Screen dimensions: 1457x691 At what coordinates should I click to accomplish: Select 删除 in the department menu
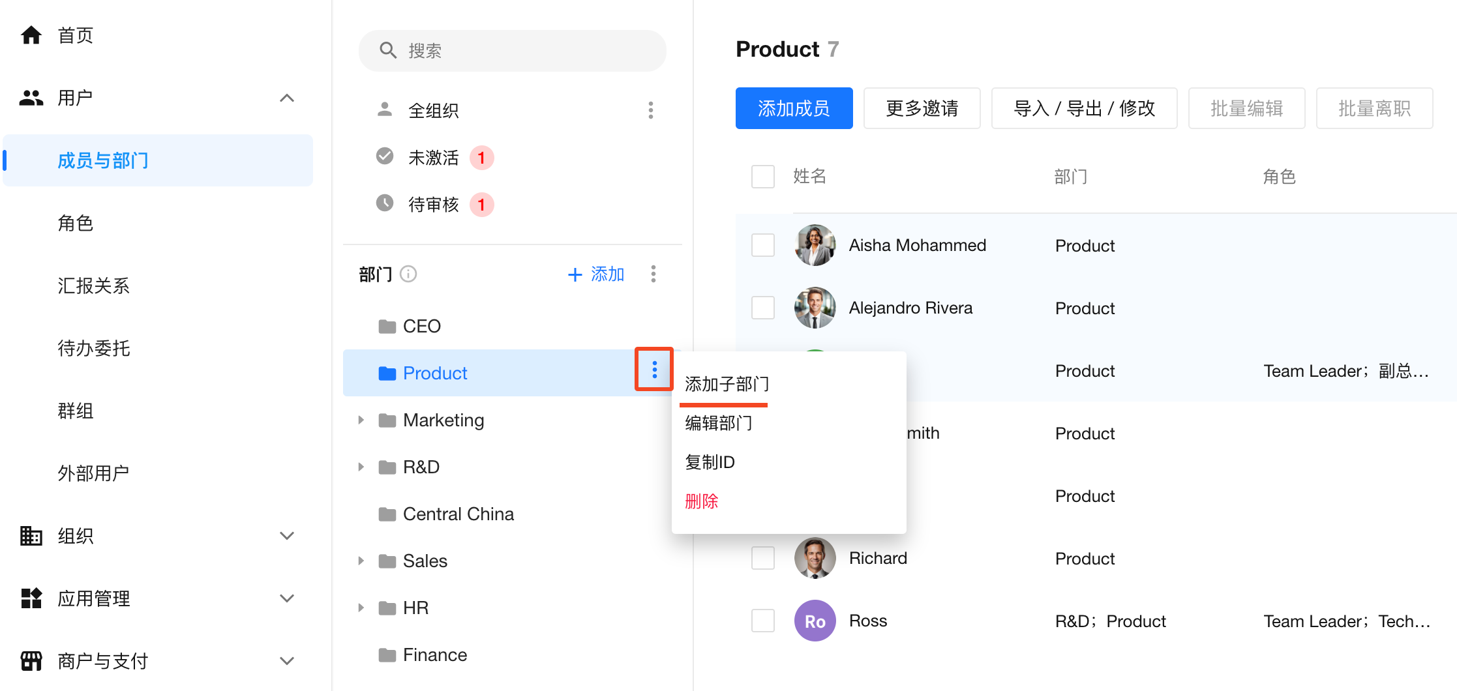701,501
